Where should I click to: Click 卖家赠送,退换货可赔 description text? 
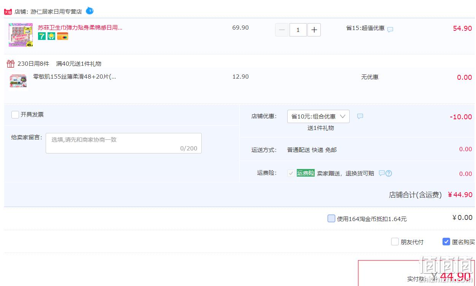[346, 174]
